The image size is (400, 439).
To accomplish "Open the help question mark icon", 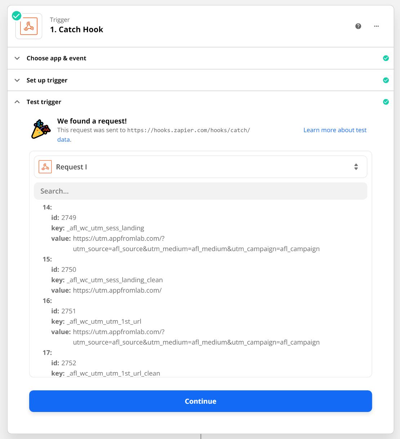I will [358, 26].
